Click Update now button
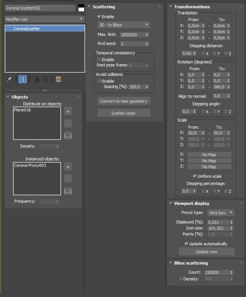Screen dimensions: 246x297 tap(207, 252)
